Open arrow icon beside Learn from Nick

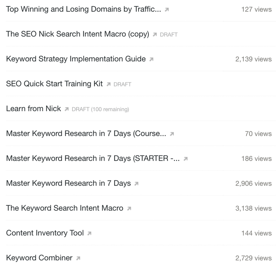(67, 109)
